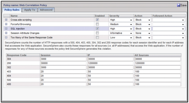Open the Advanced tab
Screen dimensions: 189x103
tap(46, 10)
